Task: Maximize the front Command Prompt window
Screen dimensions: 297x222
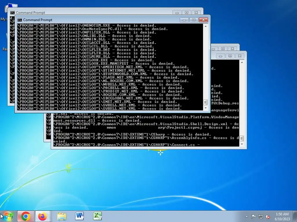Action: 193,20
